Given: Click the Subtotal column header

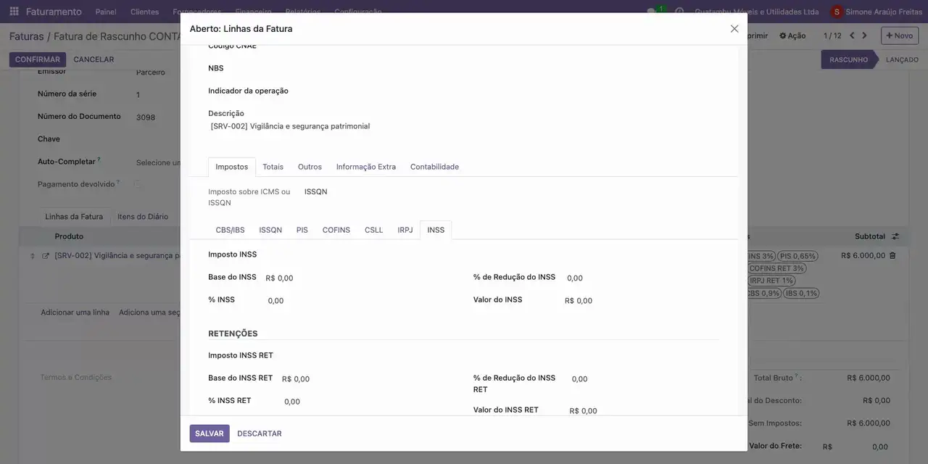Looking at the screenshot, I should [x=870, y=236].
